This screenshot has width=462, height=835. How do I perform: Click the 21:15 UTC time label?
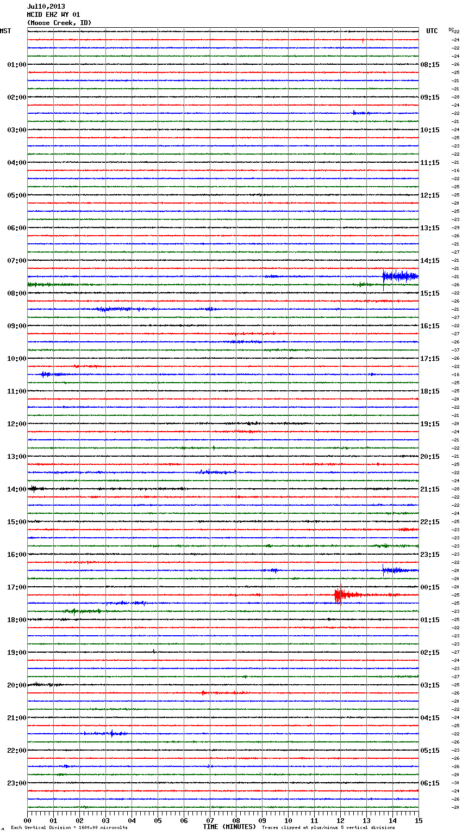(x=430, y=489)
